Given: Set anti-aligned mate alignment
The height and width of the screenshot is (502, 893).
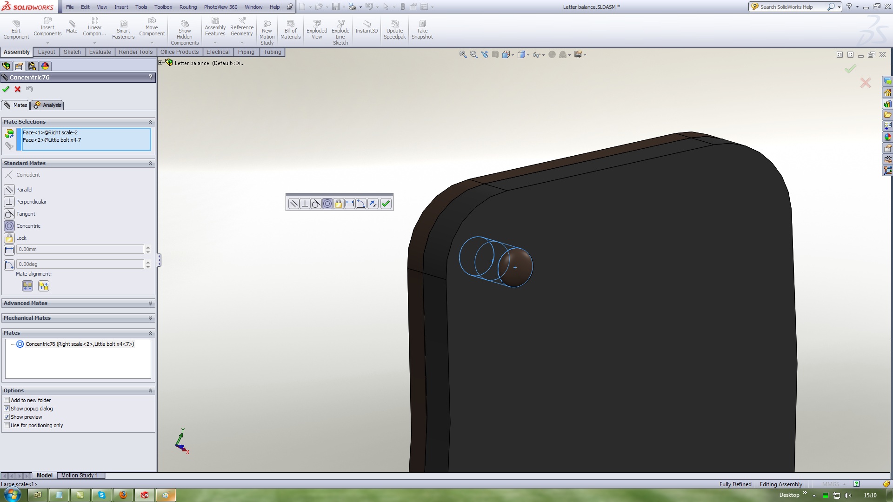Looking at the screenshot, I should (x=44, y=286).
